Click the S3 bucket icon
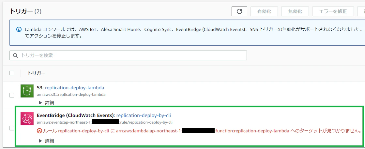This screenshot has width=365, height=149. tap(27, 91)
